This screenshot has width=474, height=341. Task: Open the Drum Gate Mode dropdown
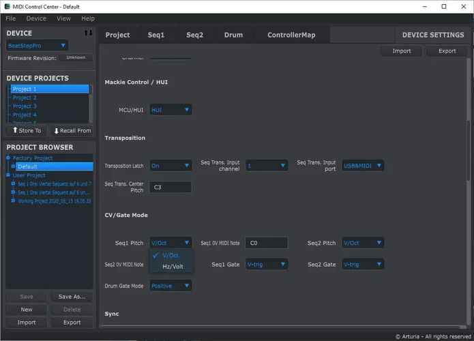(x=171, y=286)
